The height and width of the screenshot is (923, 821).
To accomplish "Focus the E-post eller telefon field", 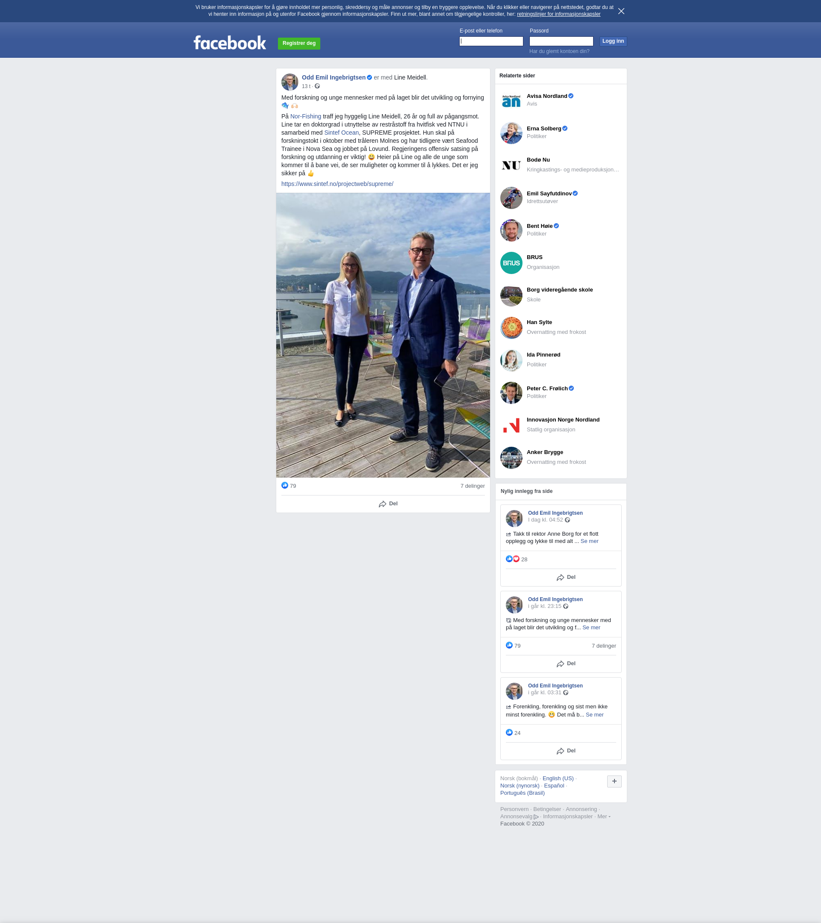I will (491, 41).
